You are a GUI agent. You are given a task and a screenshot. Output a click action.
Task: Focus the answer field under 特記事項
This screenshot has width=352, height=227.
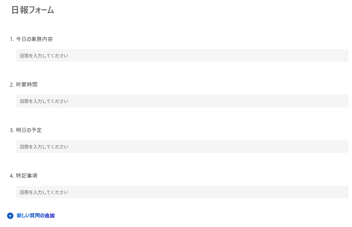[182, 192]
